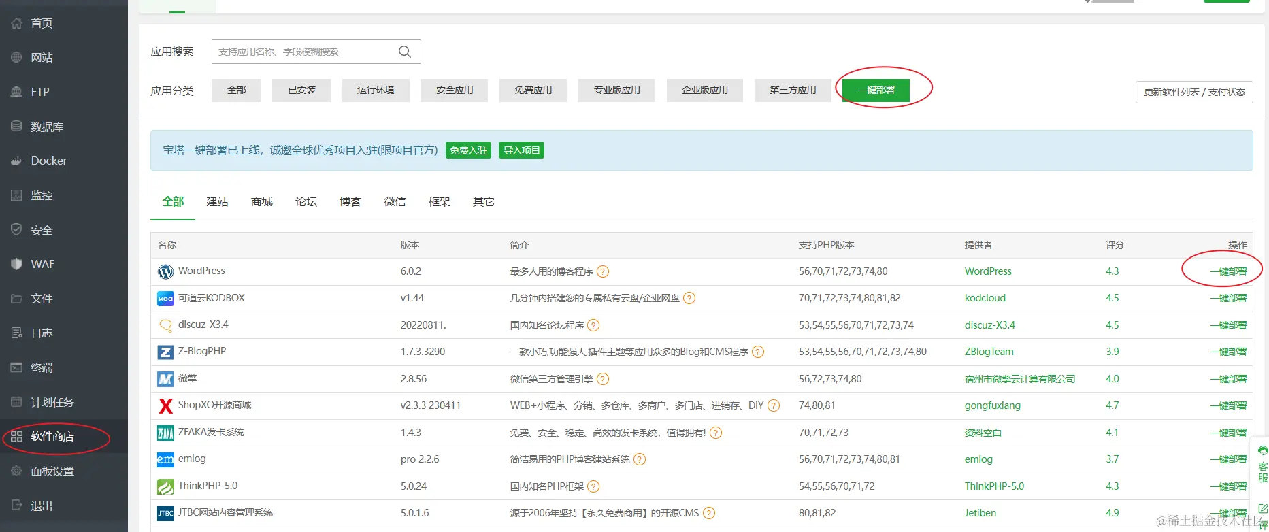Click the ShopXO red X icon
Screen dimensions: 1269x532
click(x=165, y=405)
